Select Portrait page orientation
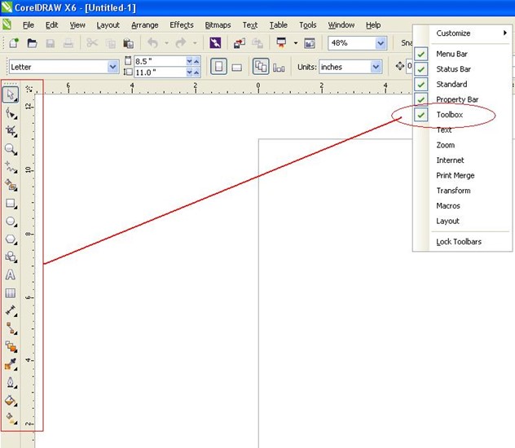The width and height of the screenshot is (515, 448). 218,67
